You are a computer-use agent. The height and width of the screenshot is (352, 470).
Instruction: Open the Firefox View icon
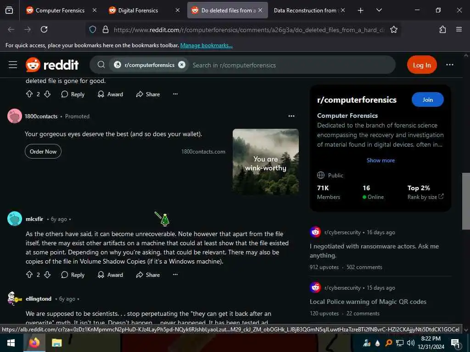click(9, 11)
